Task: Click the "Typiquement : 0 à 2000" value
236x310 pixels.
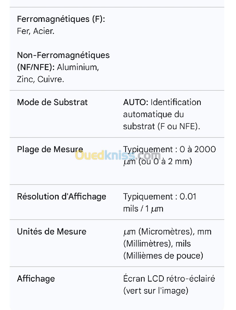Action: pyautogui.click(x=169, y=150)
